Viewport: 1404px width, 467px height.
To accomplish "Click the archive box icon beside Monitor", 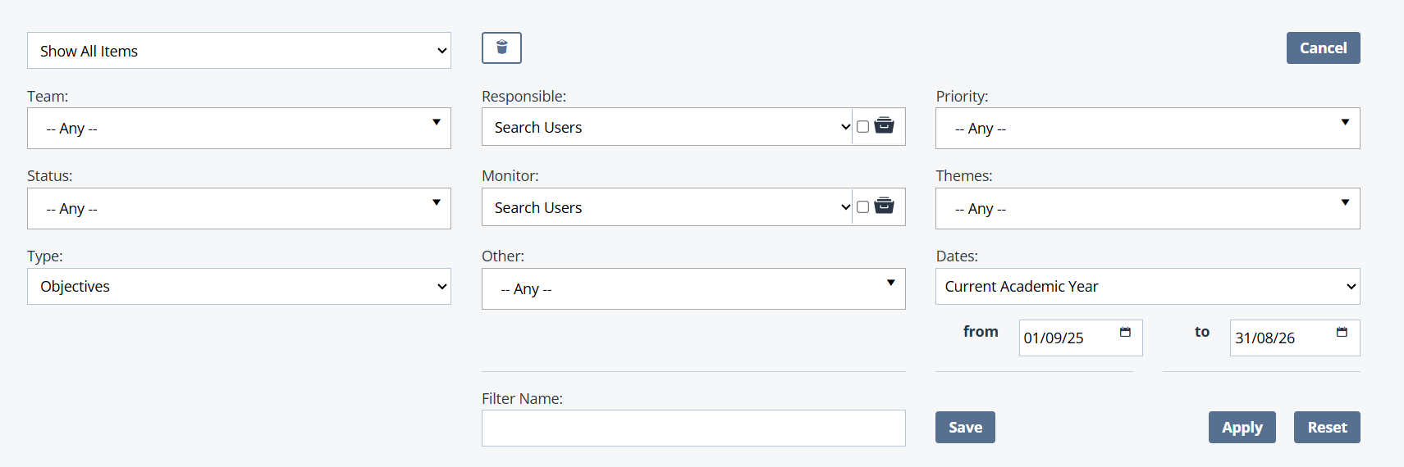I will click(x=884, y=206).
